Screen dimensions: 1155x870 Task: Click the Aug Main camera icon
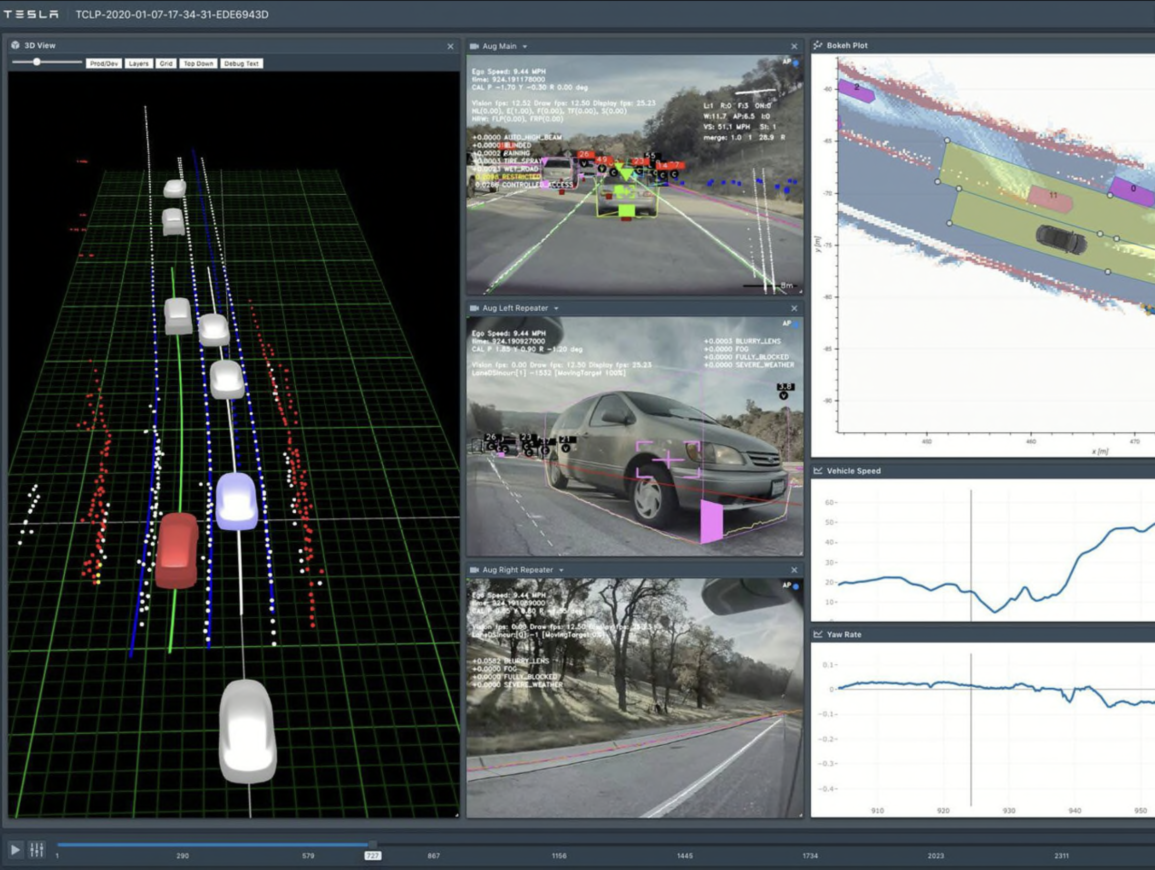coord(474,46)
